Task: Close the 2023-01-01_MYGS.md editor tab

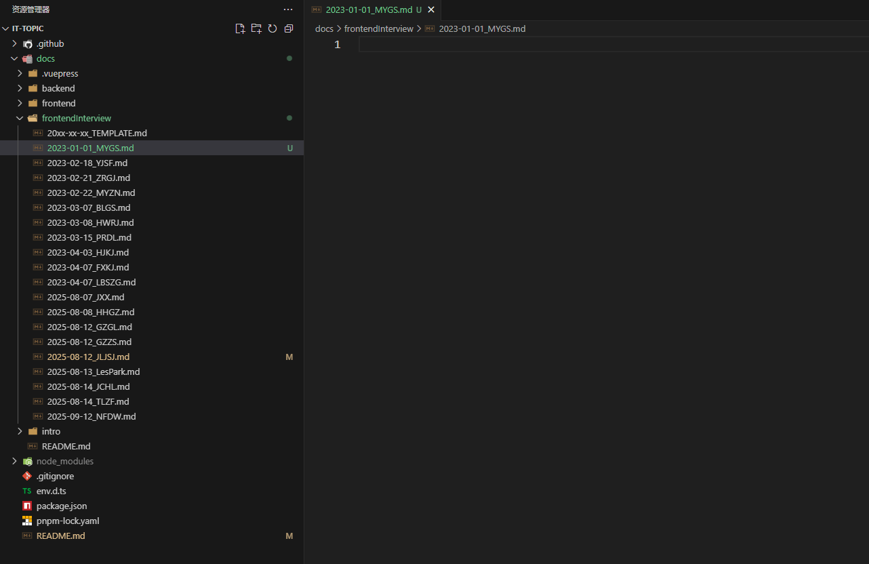Action: [431, 9]
